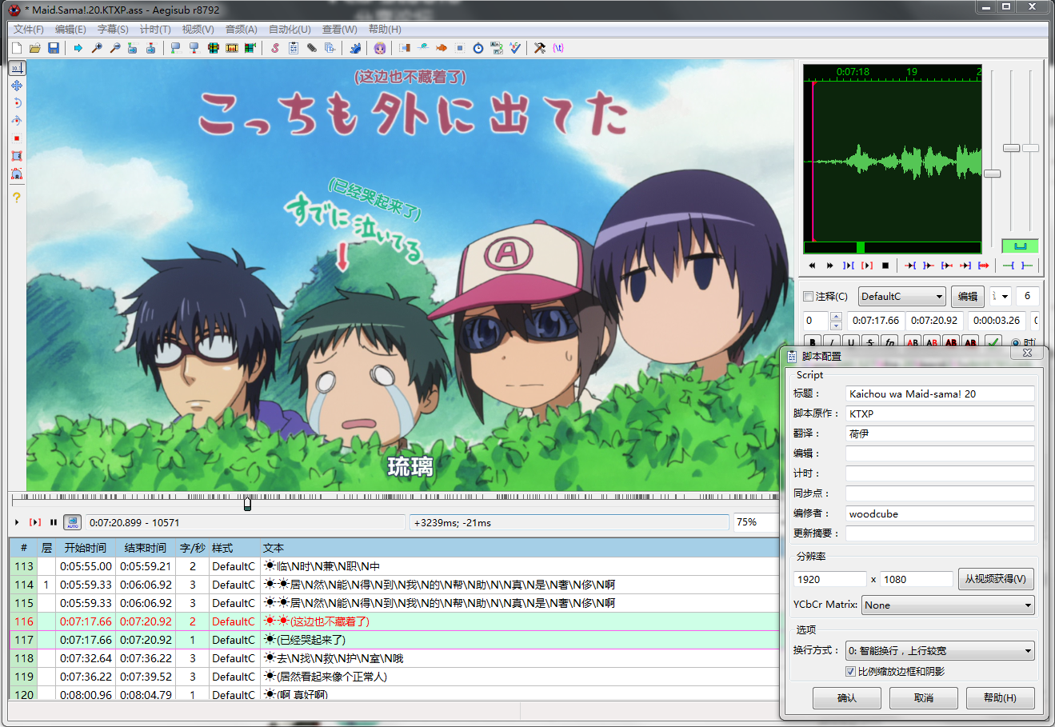The width and height of the screenshot is (1055, 727).
Task: Select the rectangle Clip visual tool
Action: coord(17,156)
